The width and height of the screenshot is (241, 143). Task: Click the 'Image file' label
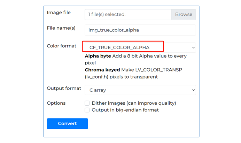point(59,13)
